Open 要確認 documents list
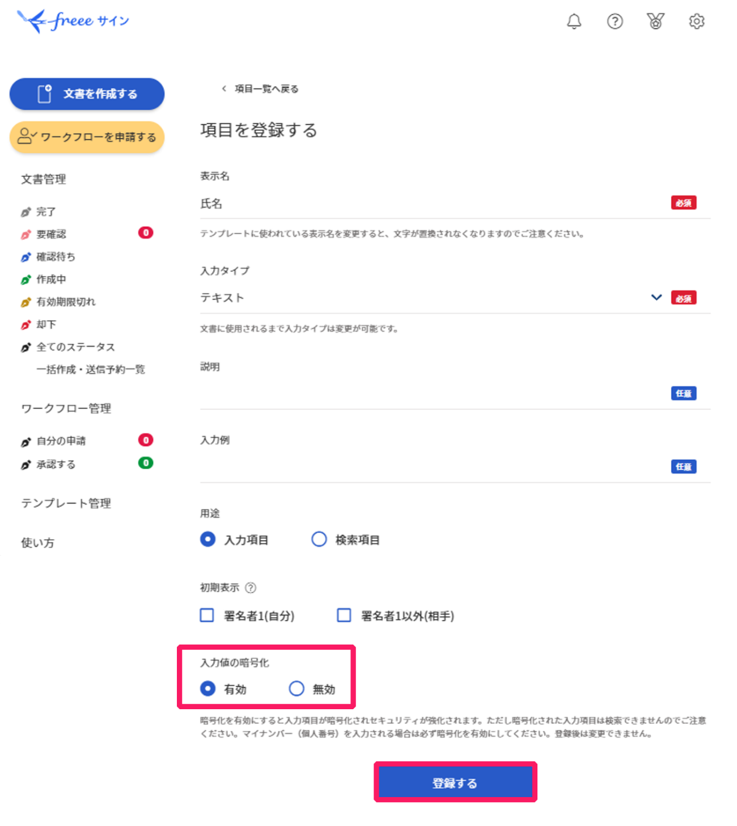This screenshot has width=737, height=826. [x=52, y=234]
